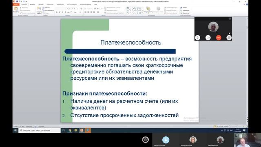Click the Task View icon on taskbar
This screenshot has height=147, width=261.
tap(64, 130)
